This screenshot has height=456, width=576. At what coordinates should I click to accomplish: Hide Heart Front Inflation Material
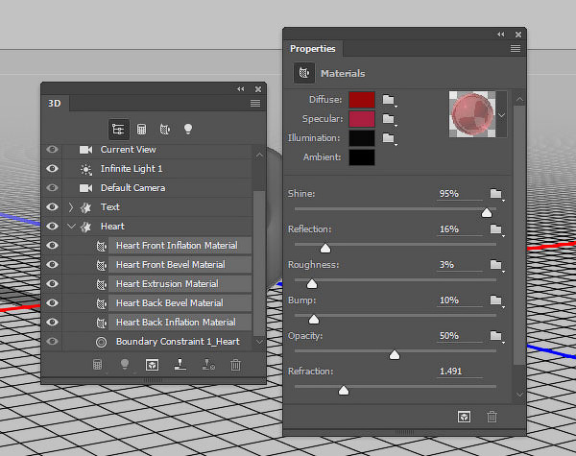52,245
